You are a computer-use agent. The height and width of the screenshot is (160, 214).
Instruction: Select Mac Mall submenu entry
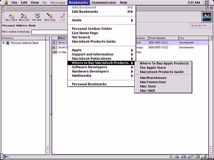163,90
